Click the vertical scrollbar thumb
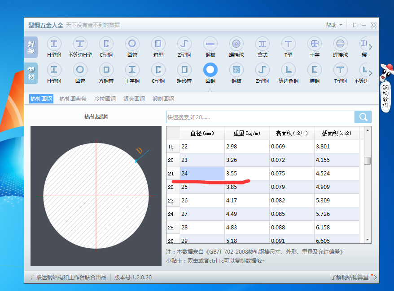The height and width of the screenshot is (291, 394). [x=368, y=161]
